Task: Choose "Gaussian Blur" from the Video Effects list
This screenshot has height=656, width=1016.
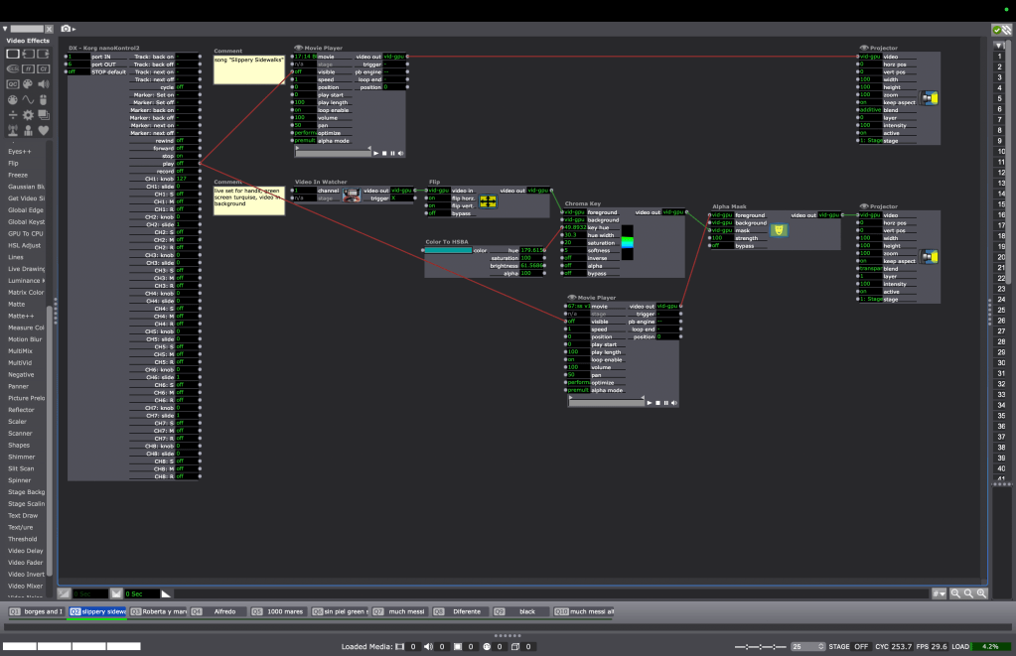Action: [27, 186]
